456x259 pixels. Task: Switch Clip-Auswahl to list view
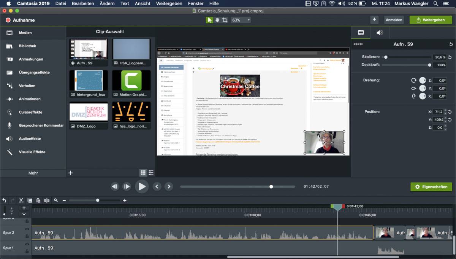[151, 173]
